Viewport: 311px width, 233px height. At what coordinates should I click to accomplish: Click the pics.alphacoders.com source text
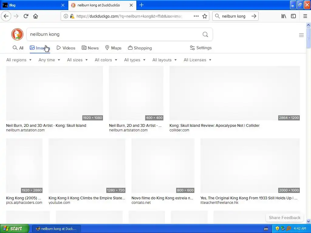pos(24,203)
